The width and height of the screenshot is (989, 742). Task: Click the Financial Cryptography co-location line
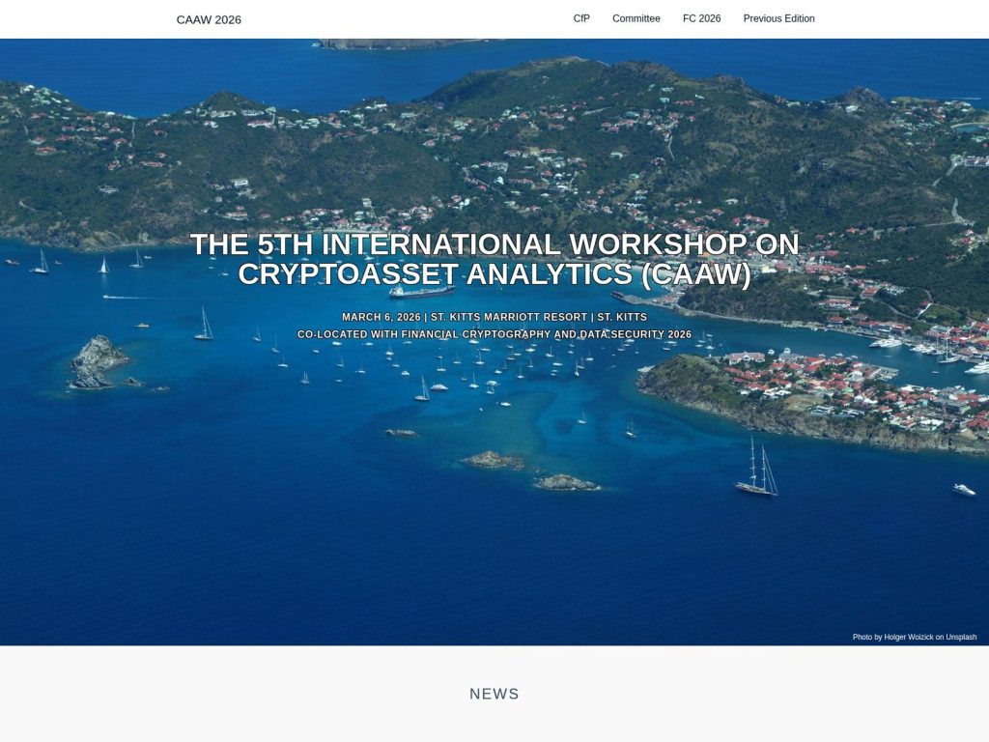click(494, 335)
